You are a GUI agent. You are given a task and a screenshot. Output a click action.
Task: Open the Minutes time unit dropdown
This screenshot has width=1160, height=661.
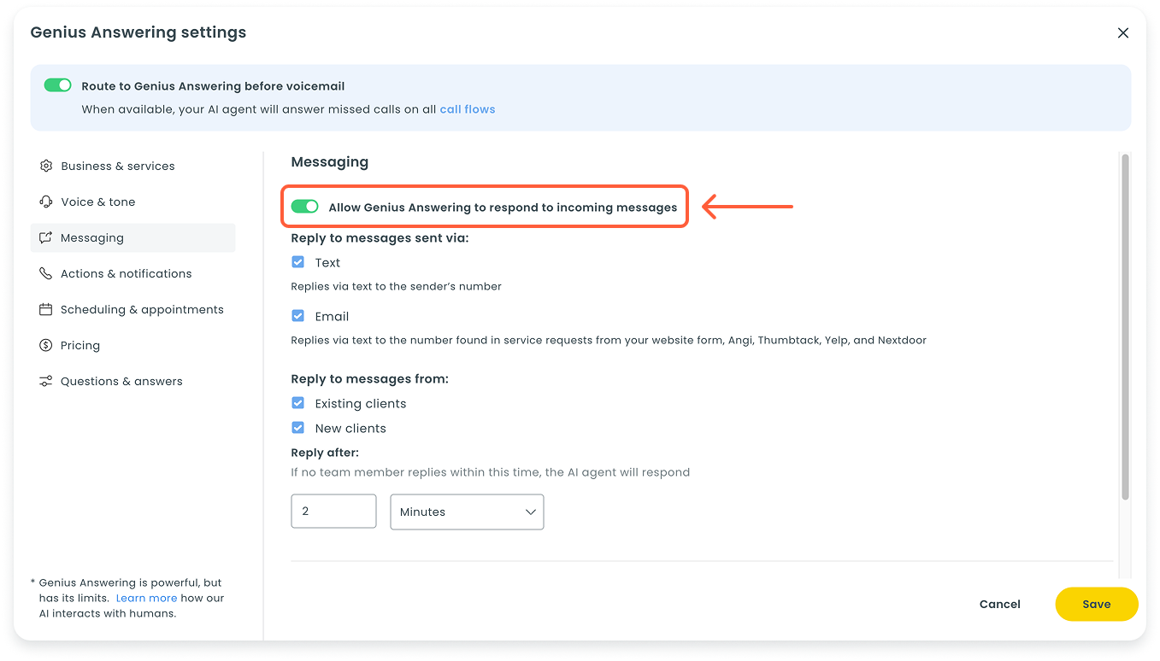(x=467, y=512)
